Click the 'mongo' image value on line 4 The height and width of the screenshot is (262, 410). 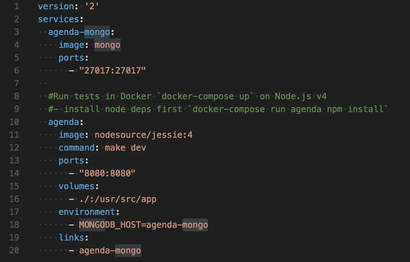[x=107, y=45]
